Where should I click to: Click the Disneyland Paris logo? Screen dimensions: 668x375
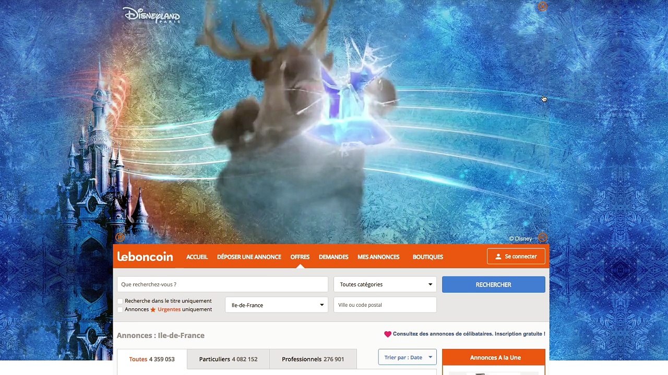(151, 15)
